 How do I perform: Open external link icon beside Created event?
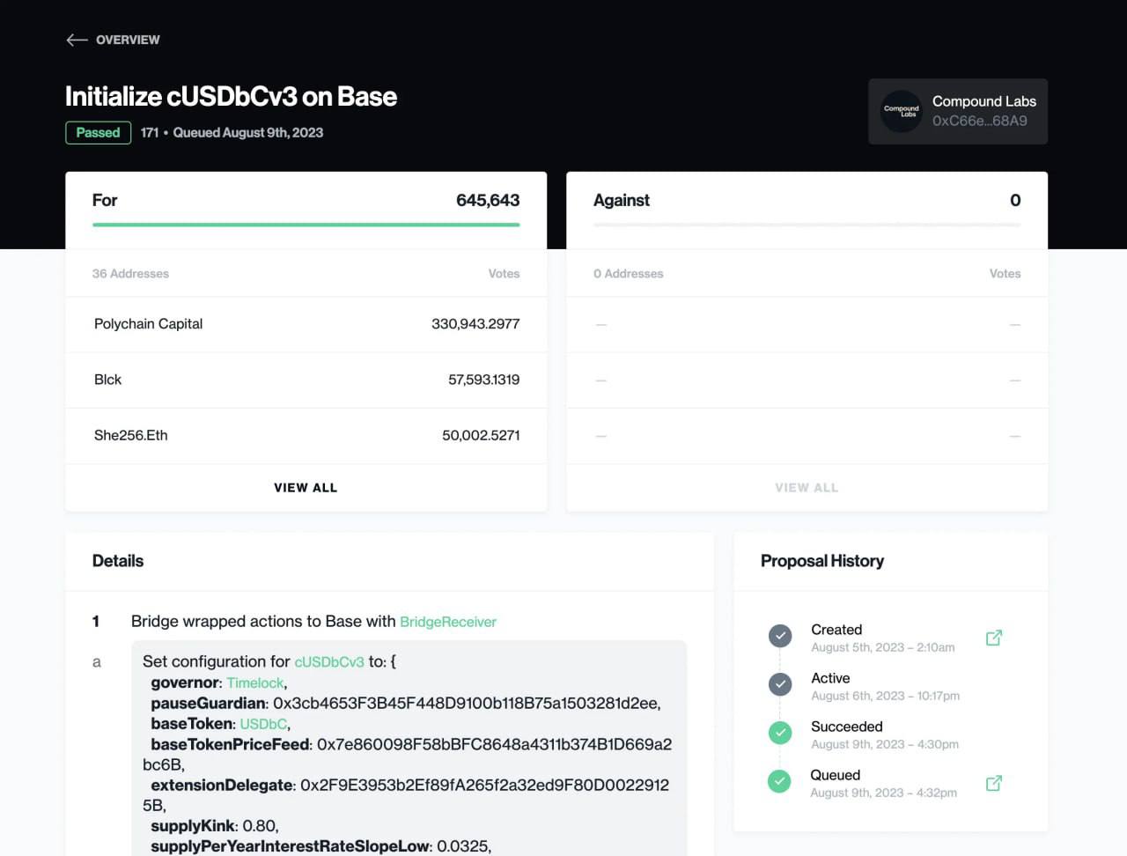click(994, 638)
